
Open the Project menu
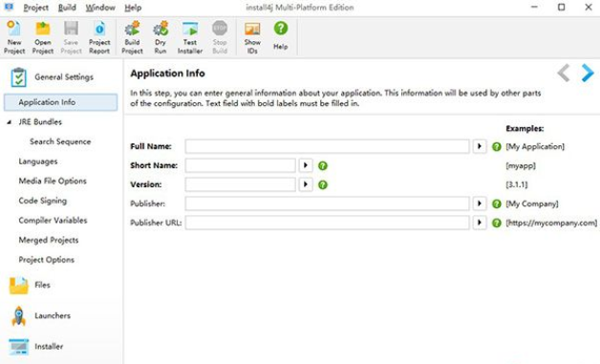(x=35, y=8)
